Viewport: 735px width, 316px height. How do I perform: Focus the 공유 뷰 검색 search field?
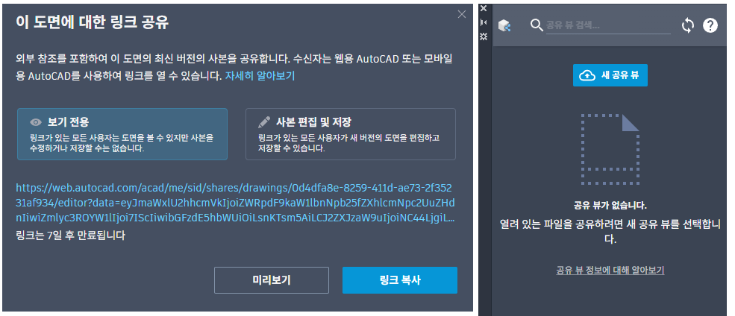coord(582,25)
